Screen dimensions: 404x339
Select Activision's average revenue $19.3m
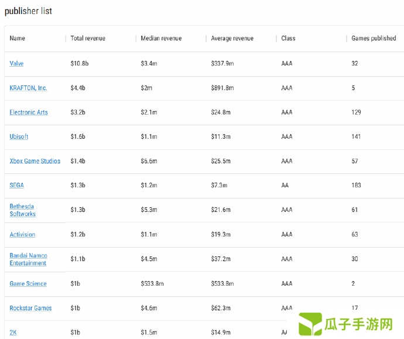pos(221,234)
